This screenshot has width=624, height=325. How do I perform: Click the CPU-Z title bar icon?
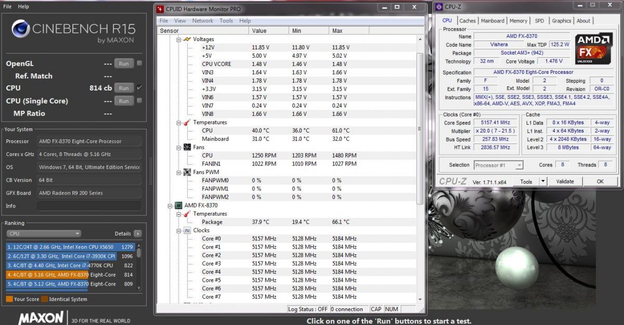tap(439, 7)
